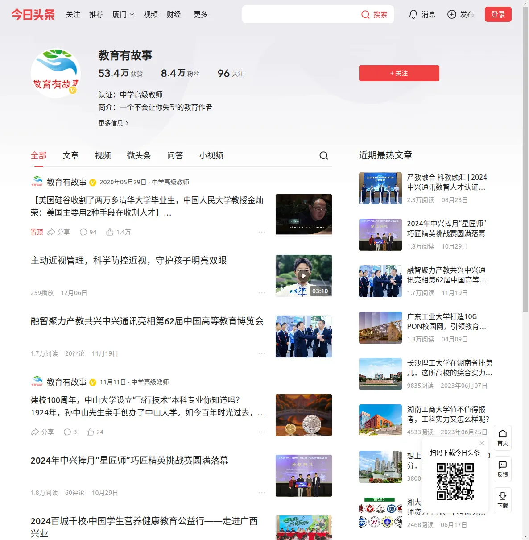Switch to the 文章 tab
529x540 pixels.
71,155
